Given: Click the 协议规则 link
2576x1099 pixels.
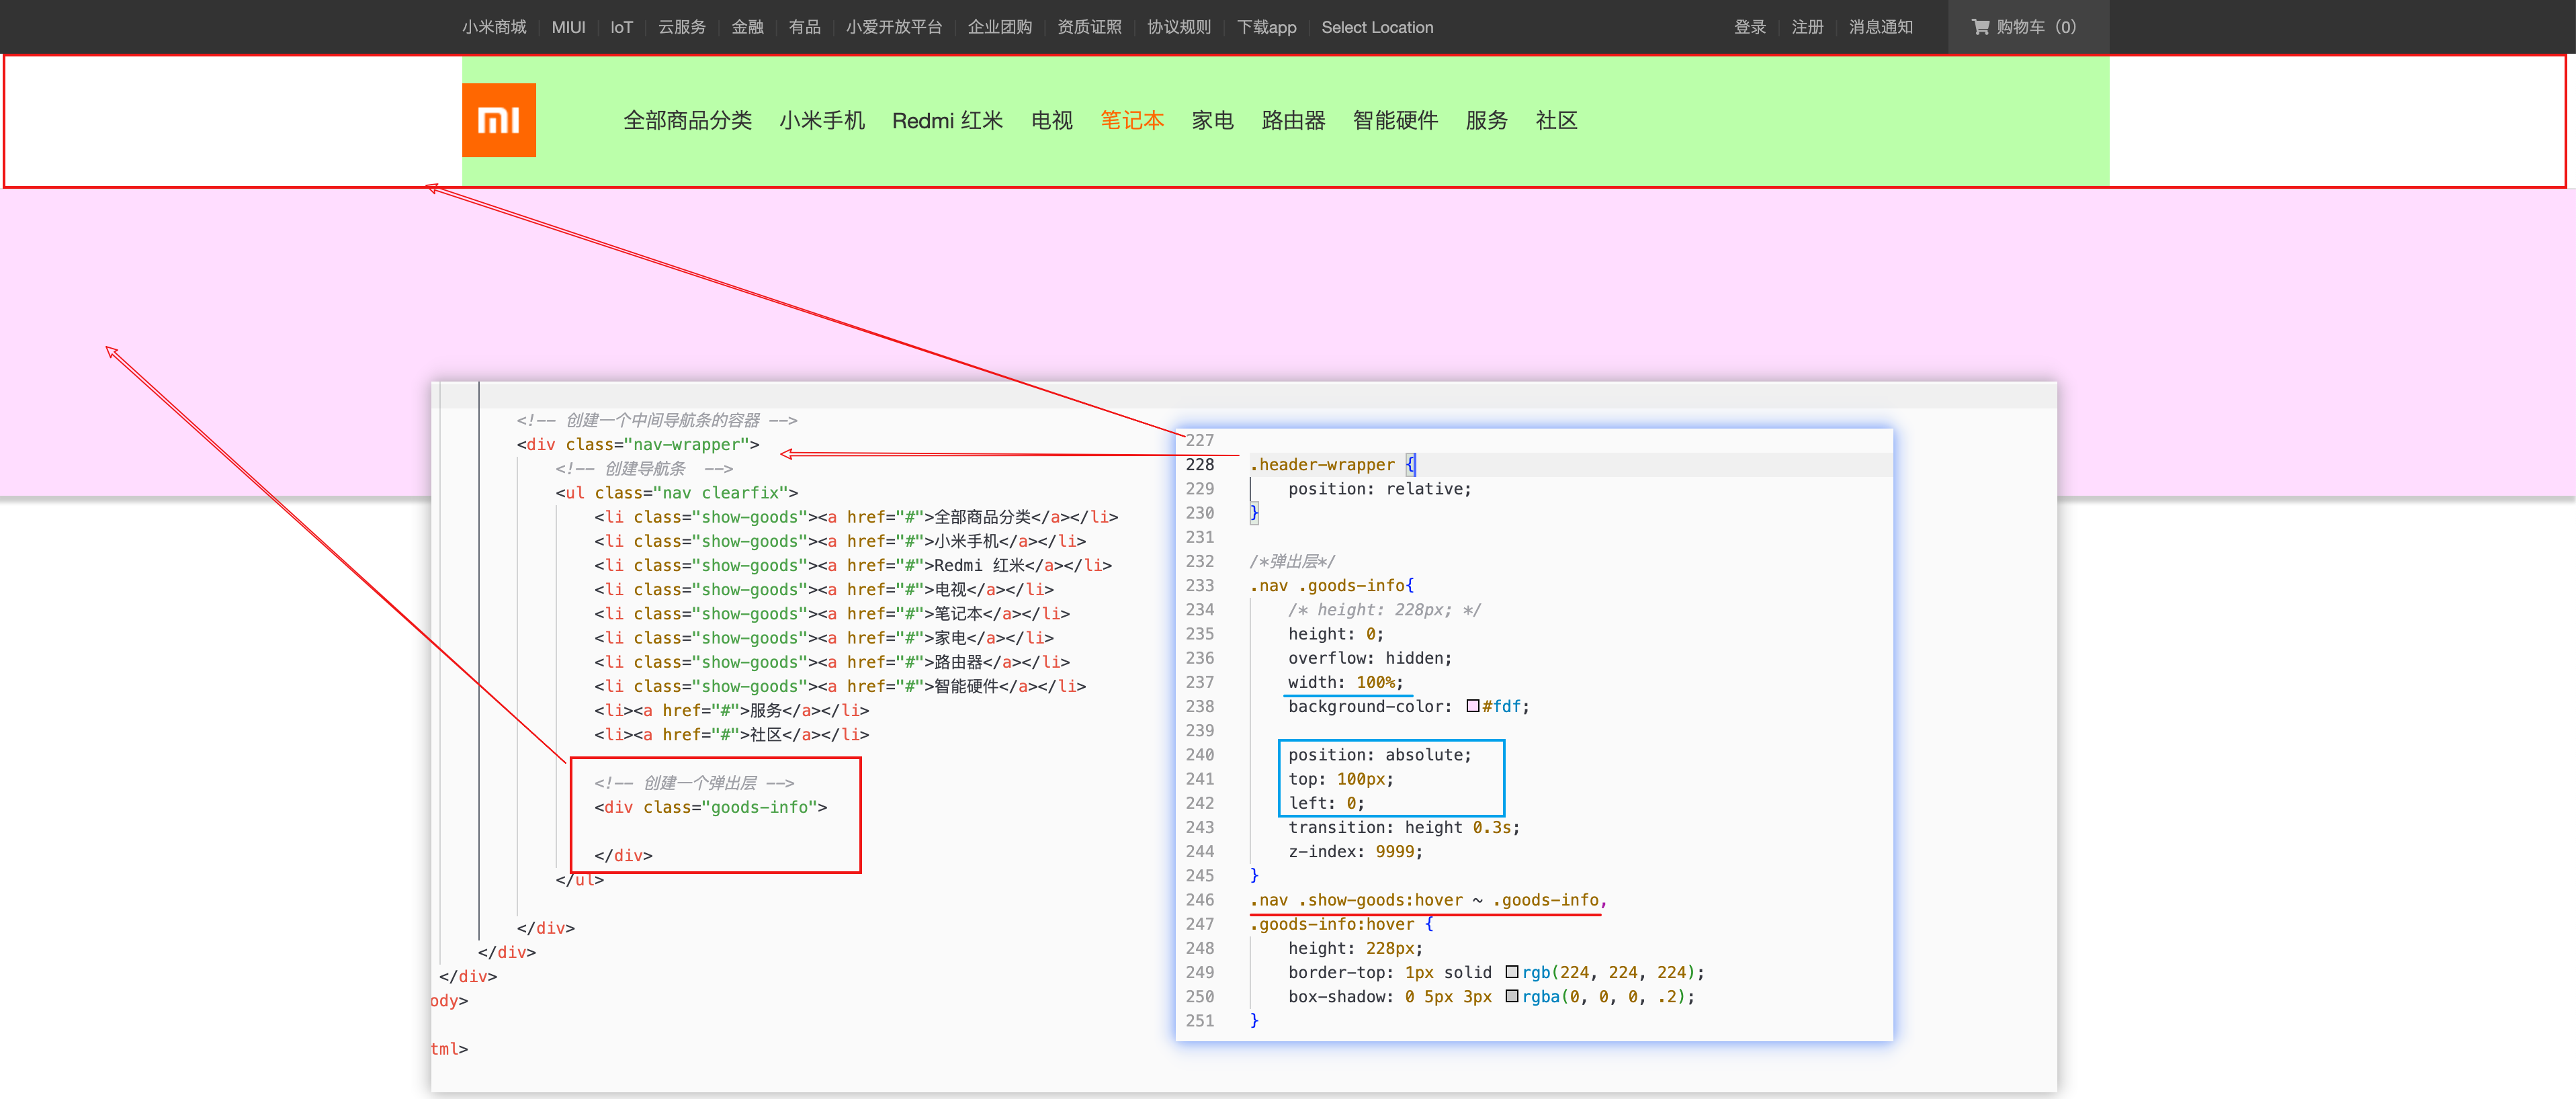Looking at the screenshot, I should pyautogui.click(x=1178, y=27).
